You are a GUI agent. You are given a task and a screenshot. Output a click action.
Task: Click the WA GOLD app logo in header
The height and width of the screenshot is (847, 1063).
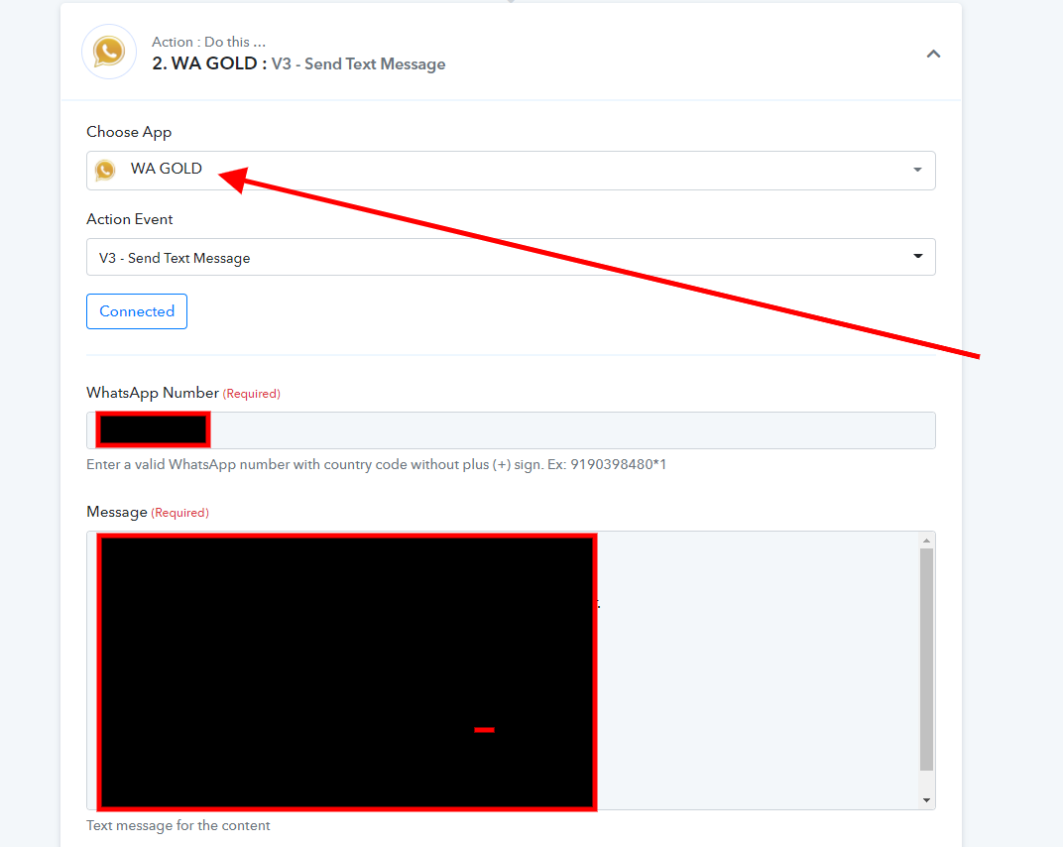pos(109,53)
